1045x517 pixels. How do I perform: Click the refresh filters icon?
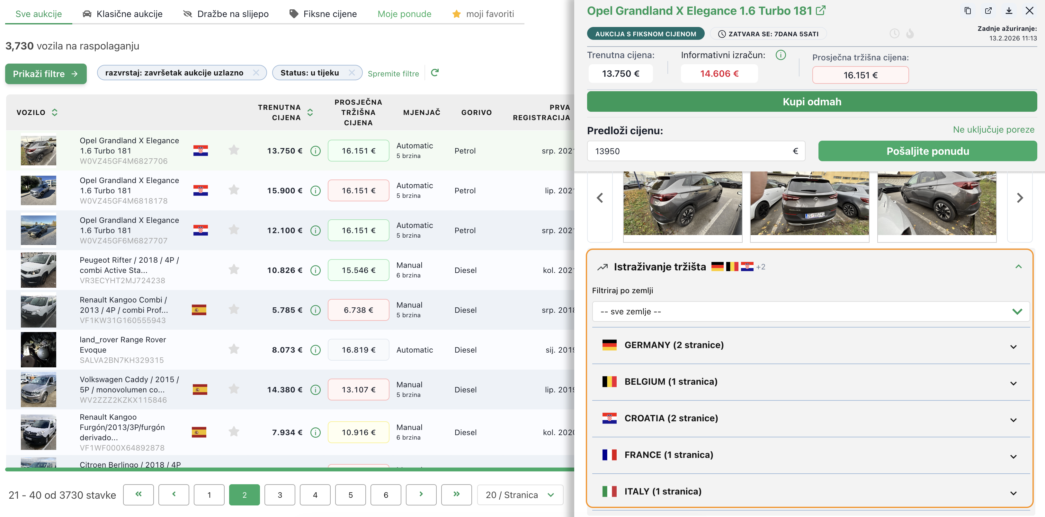(434, 73)
